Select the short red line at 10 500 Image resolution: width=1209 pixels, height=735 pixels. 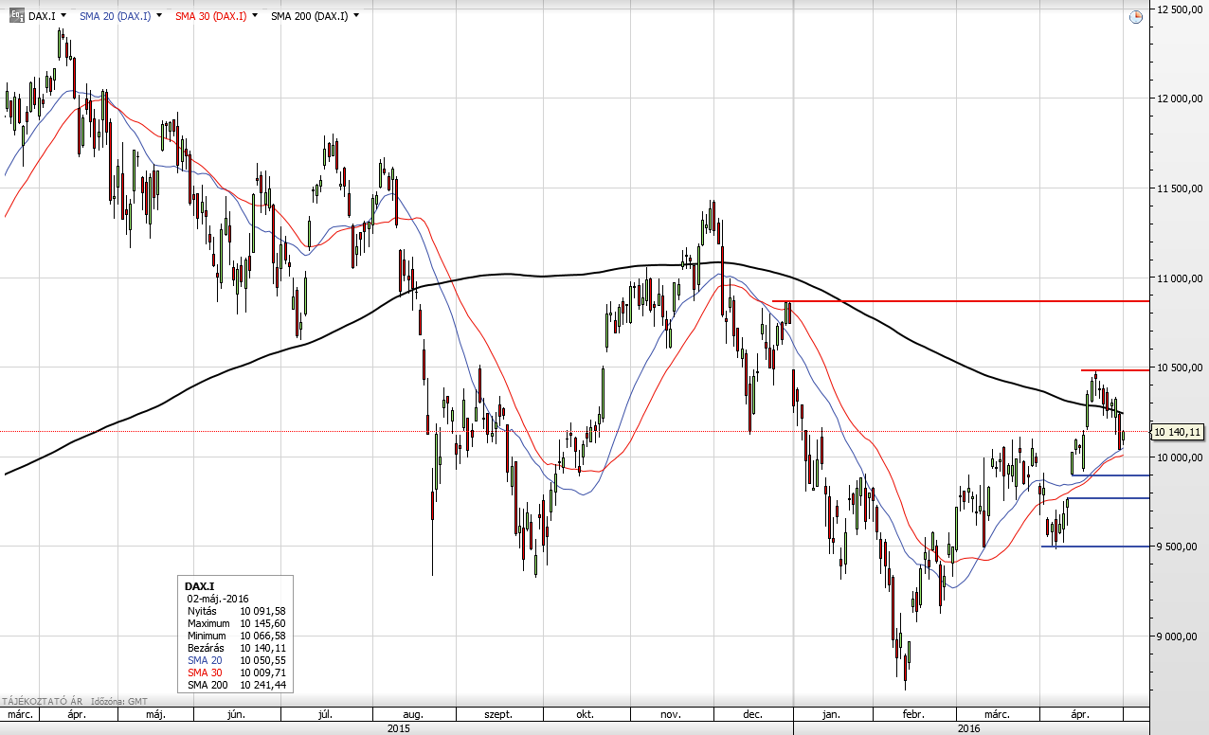[1116, 370]
